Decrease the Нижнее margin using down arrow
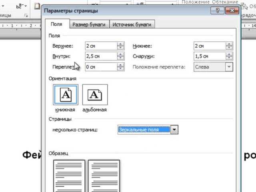 click(229, 48)
